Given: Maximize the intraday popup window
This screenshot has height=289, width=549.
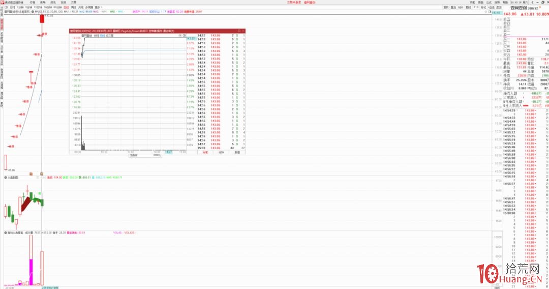Looking at the screenshot, I should pos(239,31).
